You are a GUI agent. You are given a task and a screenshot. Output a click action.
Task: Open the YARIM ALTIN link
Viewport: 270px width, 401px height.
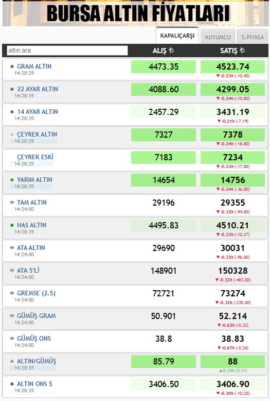click(x=34, y=180)
